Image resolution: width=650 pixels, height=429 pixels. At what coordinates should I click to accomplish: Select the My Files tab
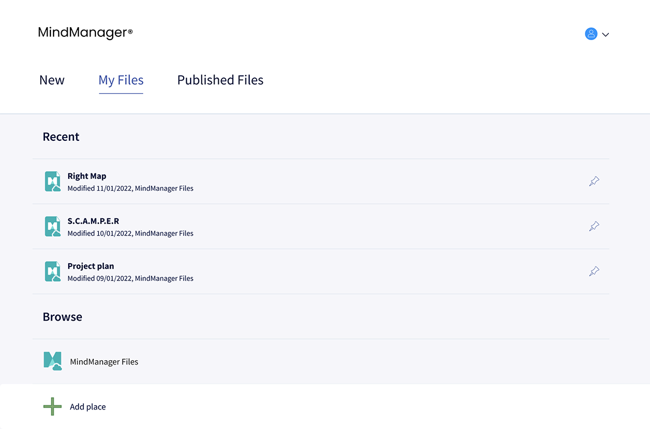coord(121,80)
